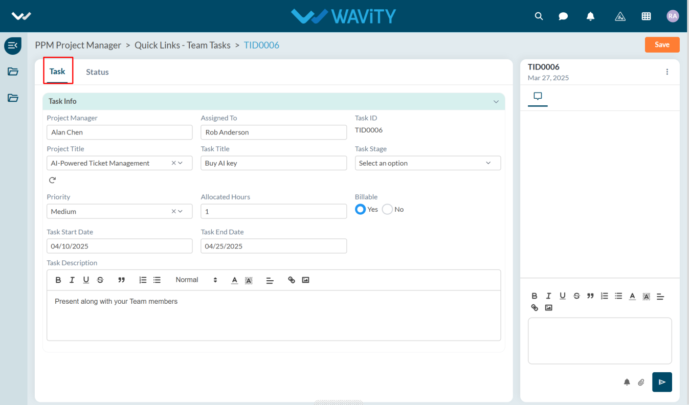Pick background highlight color in Task Description toolbar

(x=249, y=280)
